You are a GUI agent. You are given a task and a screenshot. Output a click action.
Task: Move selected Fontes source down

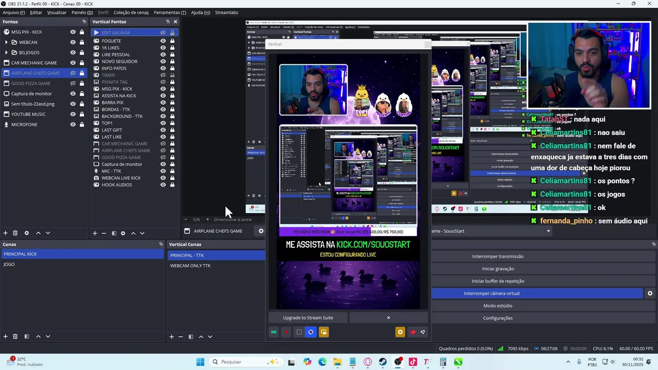[48, 233]
